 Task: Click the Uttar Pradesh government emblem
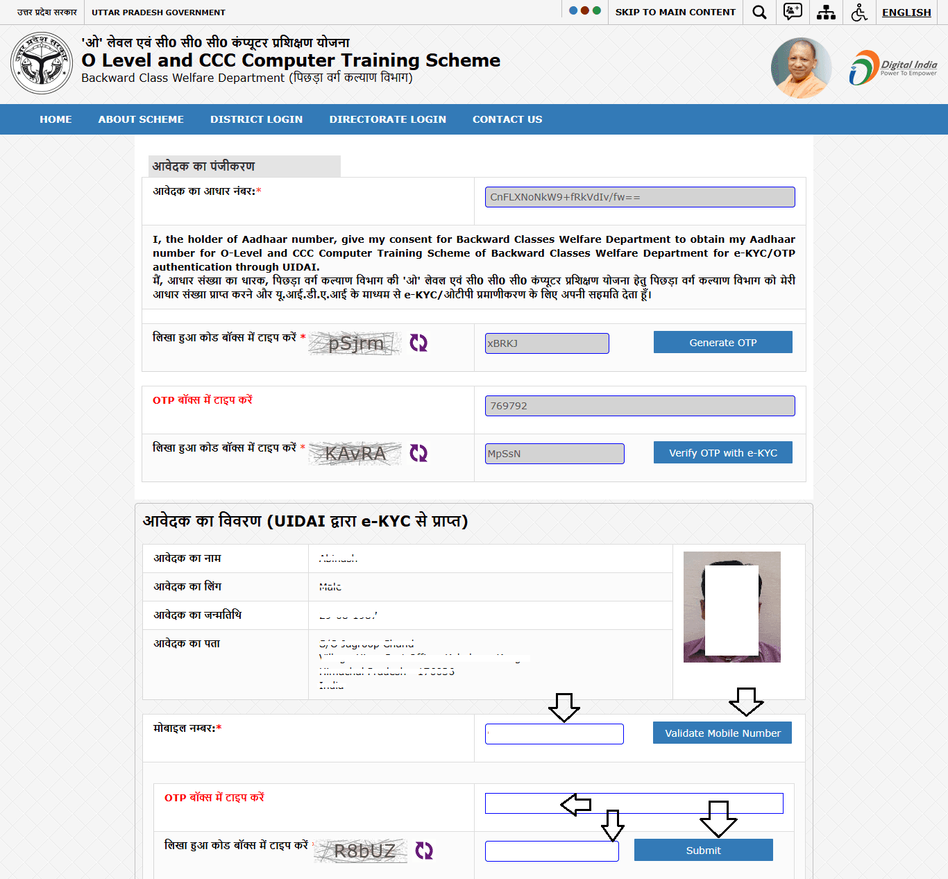point(42,63)
